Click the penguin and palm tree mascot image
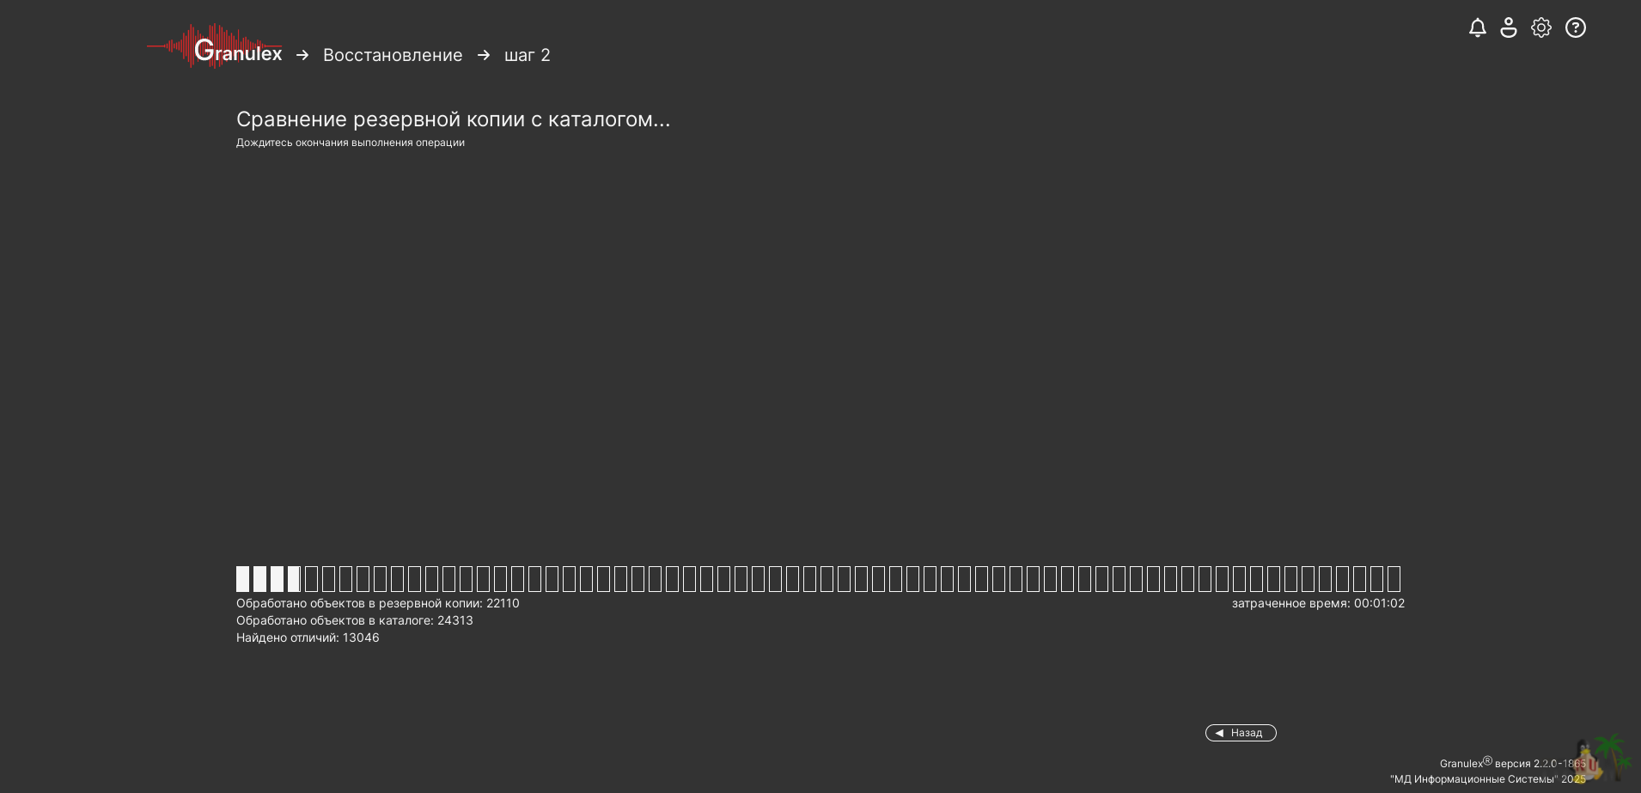This screenshot has width=1641, height=793. (1601, 758)
